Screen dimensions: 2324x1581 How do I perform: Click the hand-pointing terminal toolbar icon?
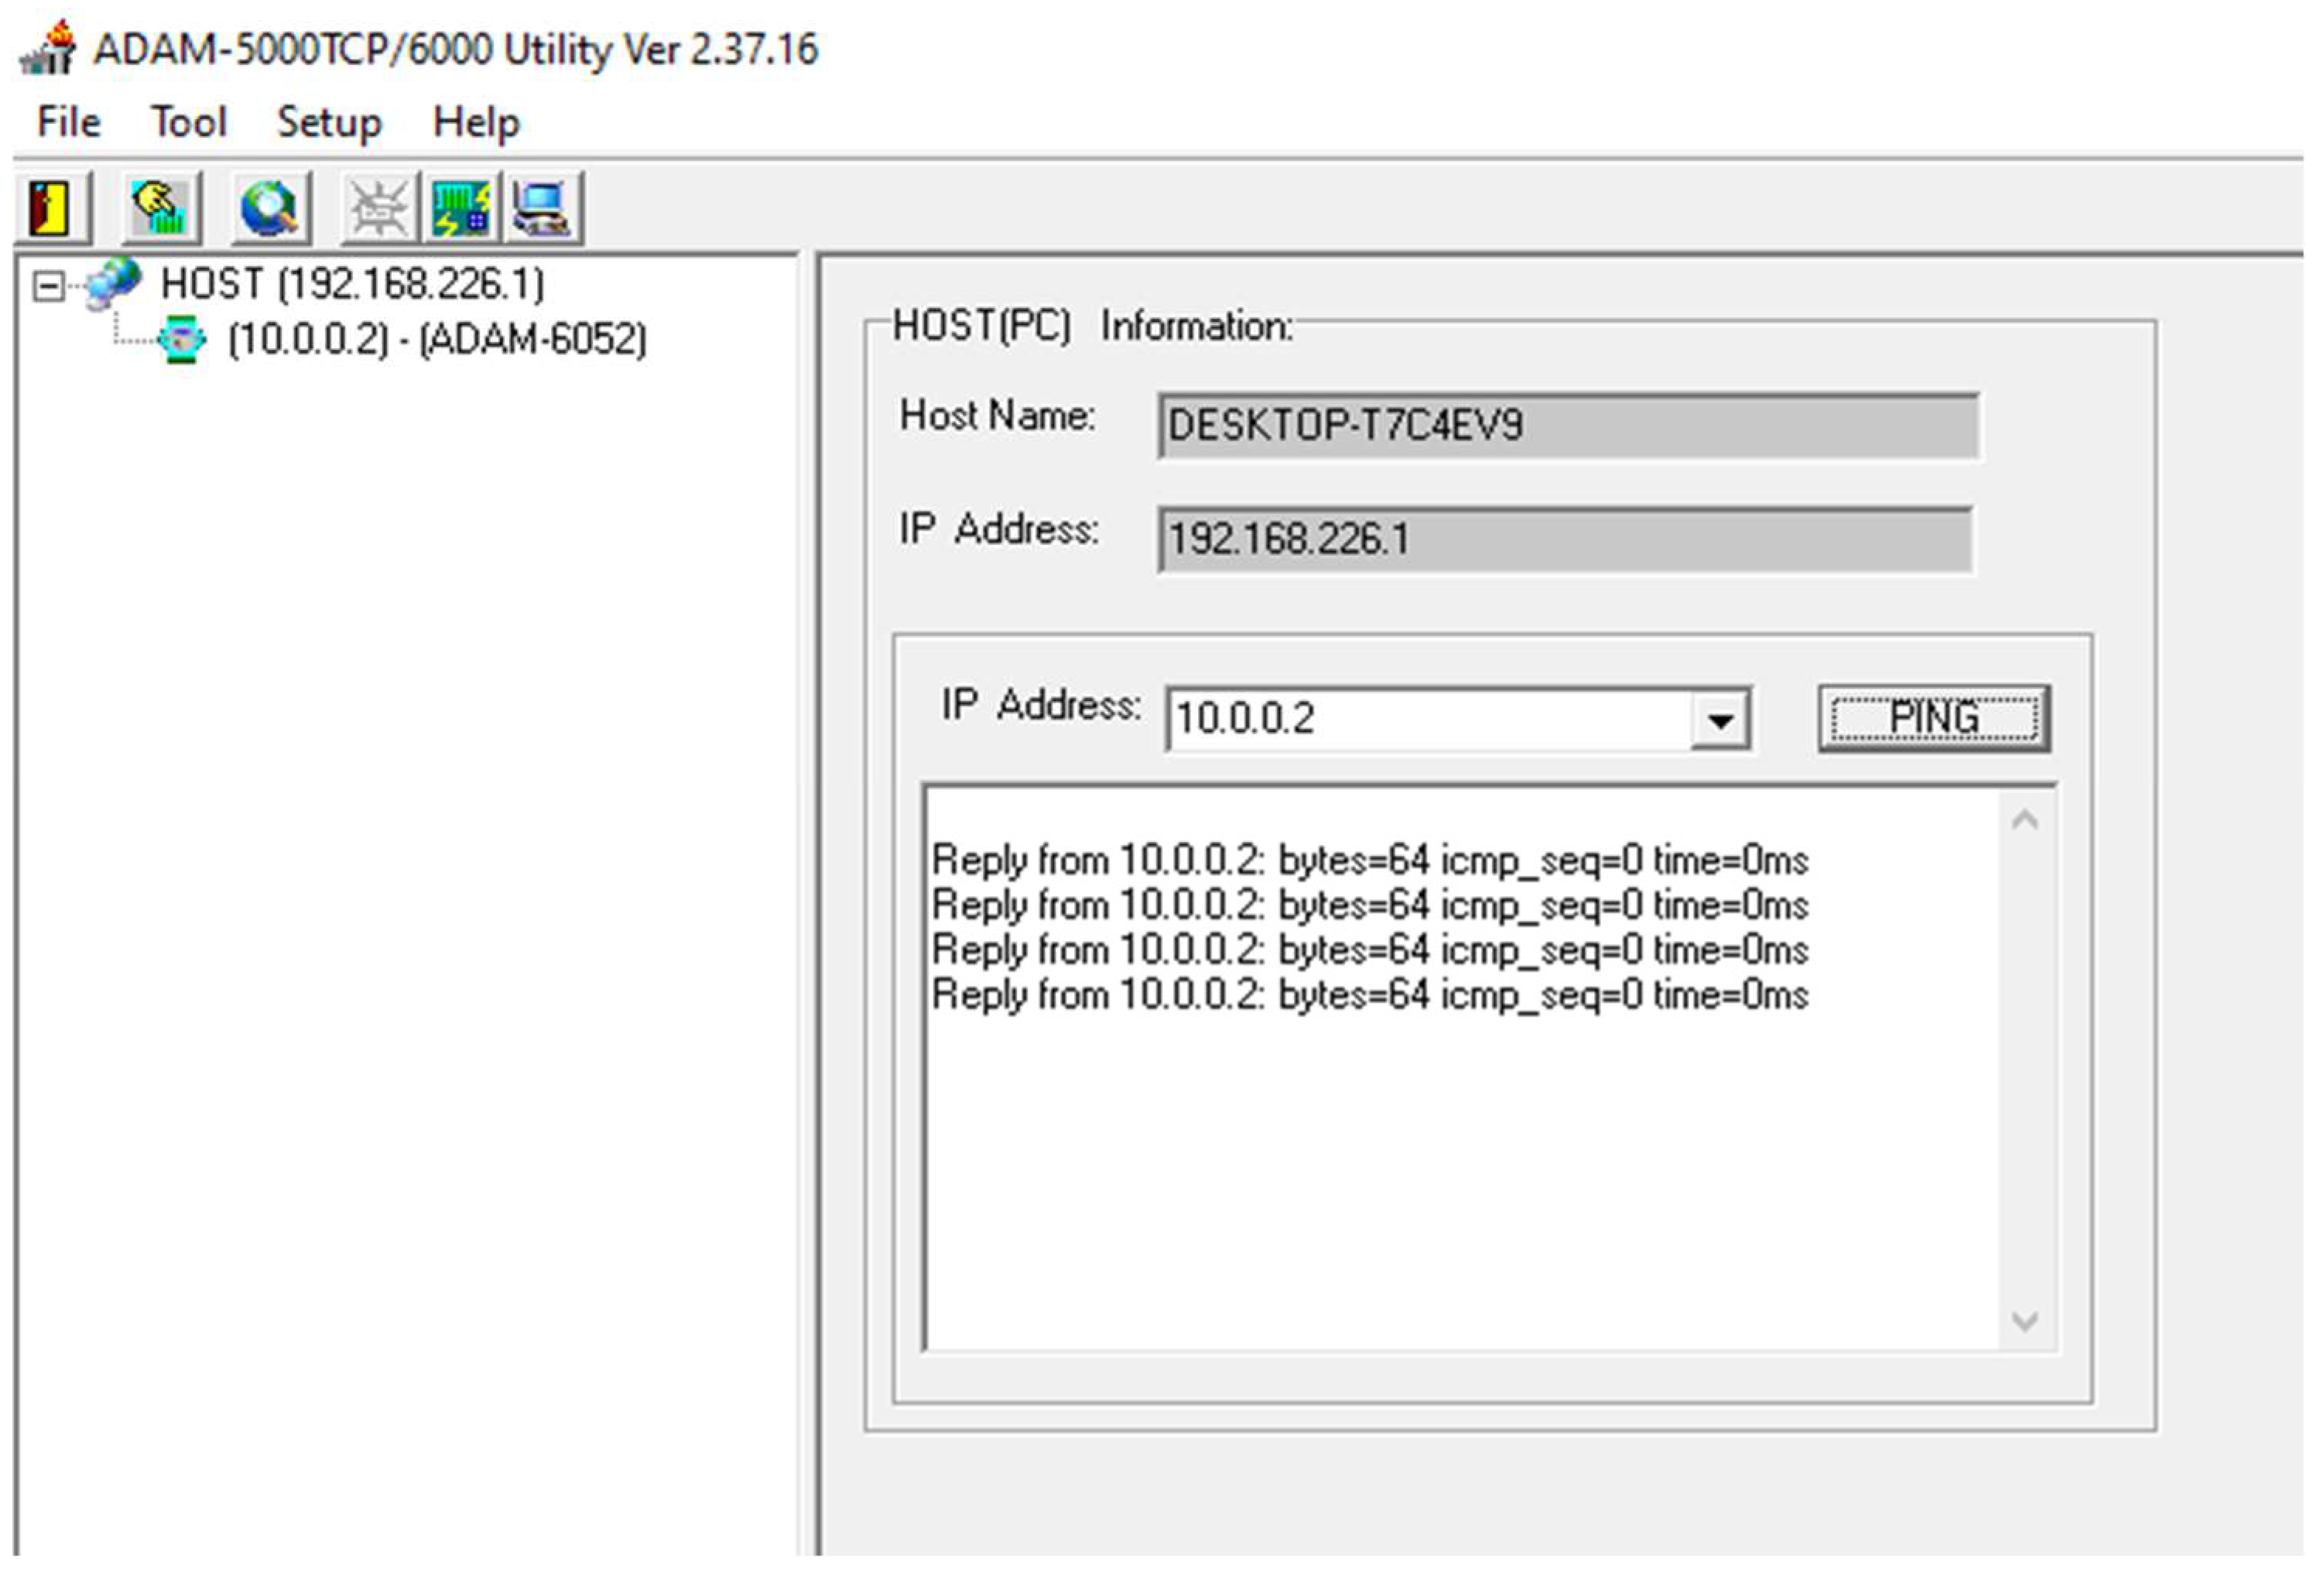tap(161, 208)
